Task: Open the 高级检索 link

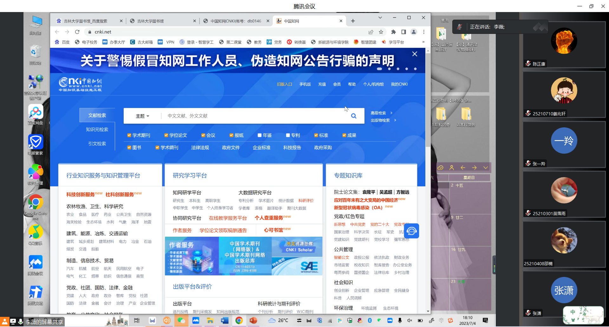Action: (x=378, y=113)
